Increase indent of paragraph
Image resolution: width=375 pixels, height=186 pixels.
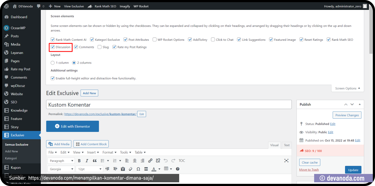click(x=115, y=169)
